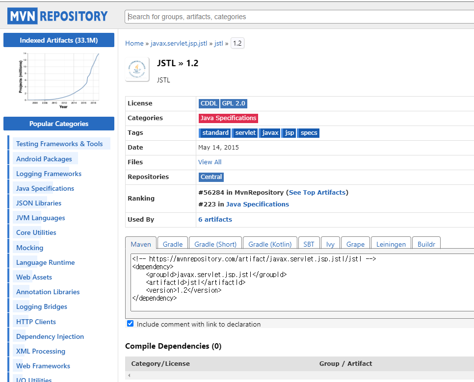Open JSON Libraries category

tap(39, 203)
